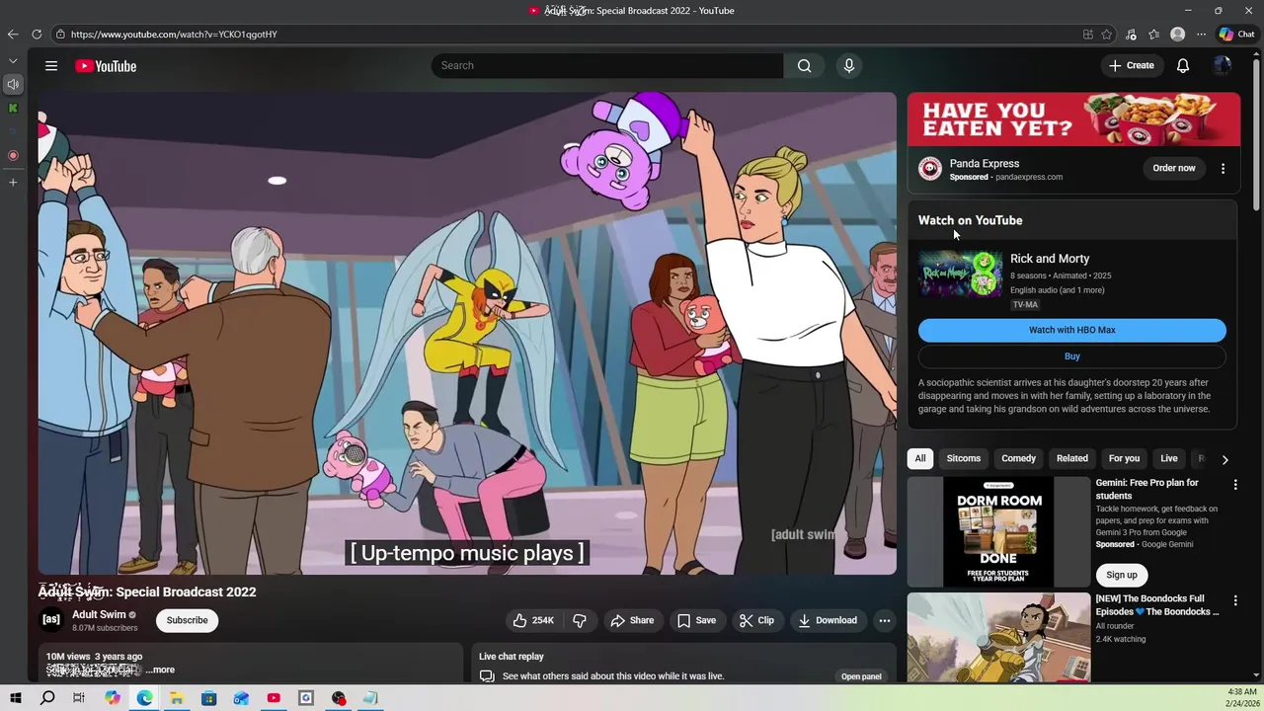Open browser profile avatar

(1177, 35)
